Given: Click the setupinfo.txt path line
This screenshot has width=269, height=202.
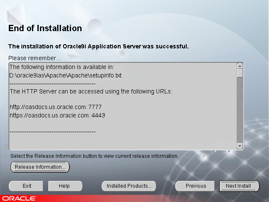Looking at the screenshot, I should pyautogui.click(x=66, y=75).
